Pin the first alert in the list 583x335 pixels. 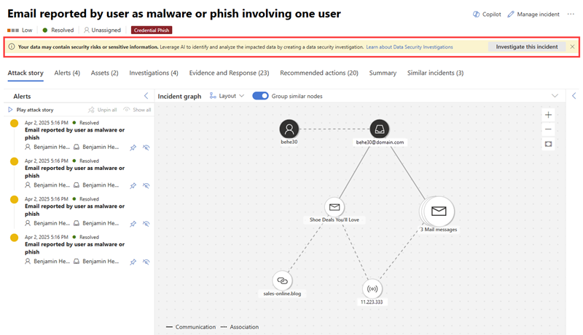coord(133,147)
